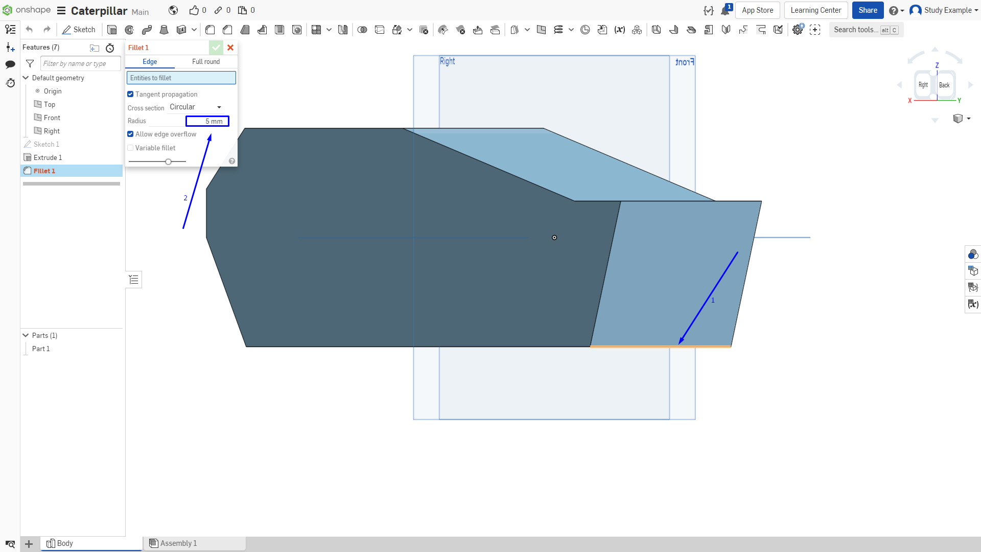Adjust the fillet dialog slider handle
Image resolution: width=981 pixels, height=552 pixels.
pos(168,162)
